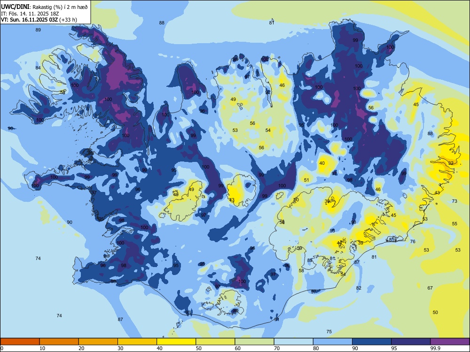Click the map value '76' in the southeast
Image resolution: width=470 pixels, height=352 pixels.
[413, 242]
